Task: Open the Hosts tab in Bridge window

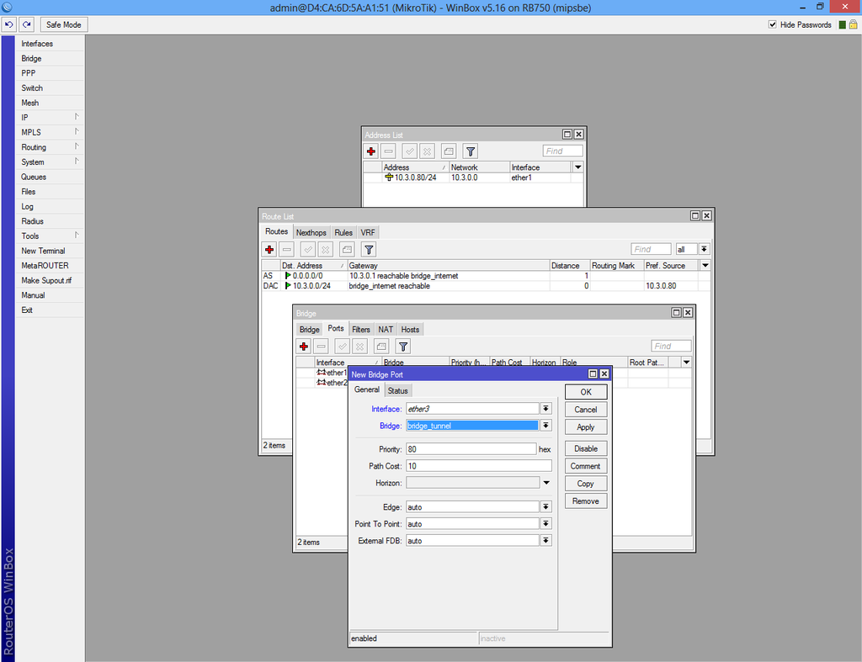Action: click(x=410, y=330)
